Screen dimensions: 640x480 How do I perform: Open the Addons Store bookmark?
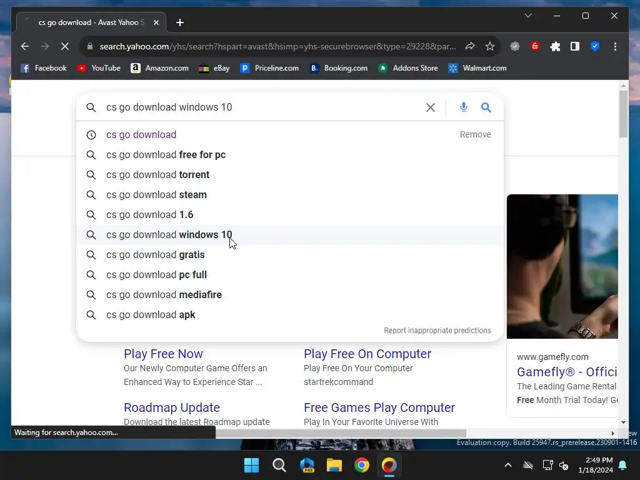click(x=407, y=68)
